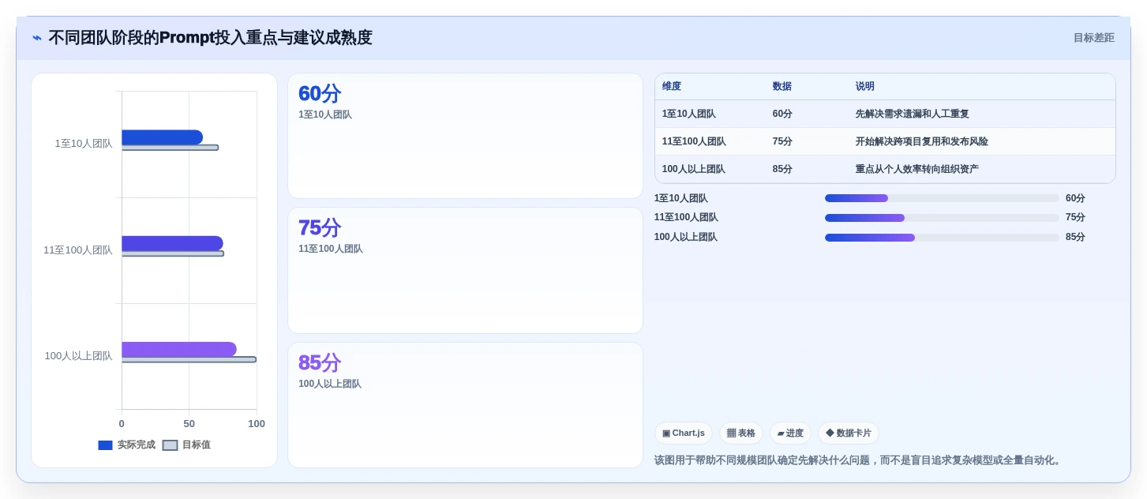
Task: Click the 目标差距 label in header
Action: [1093, 38]
